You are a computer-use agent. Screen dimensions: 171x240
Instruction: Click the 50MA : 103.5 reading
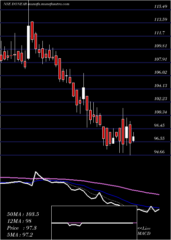click(x=23, y=214)
